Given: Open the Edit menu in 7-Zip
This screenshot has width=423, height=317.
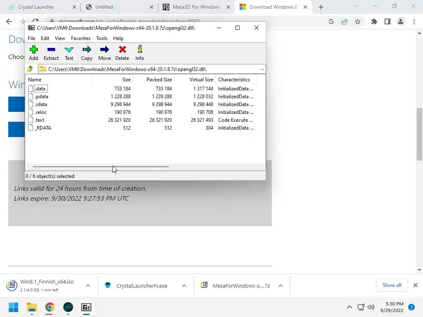Looking at the screenshot, I should click(45, 38).
